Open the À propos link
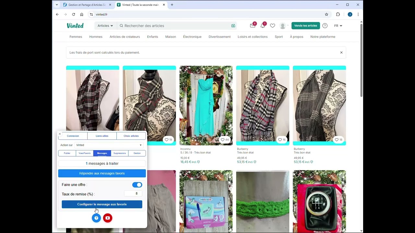 pos(297,37)
